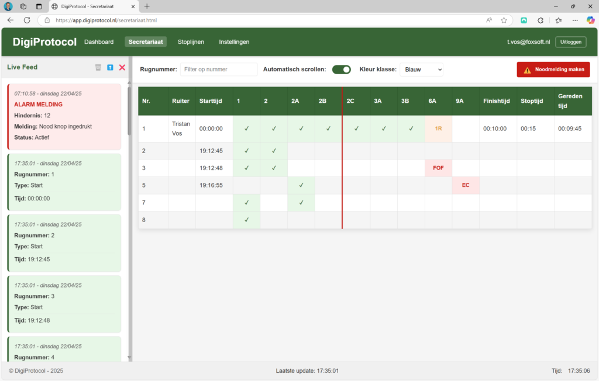Close the DigiProtocol - Secretariaat tab
The width and height of the screenshot is (599, 381).
pos(133,6)
